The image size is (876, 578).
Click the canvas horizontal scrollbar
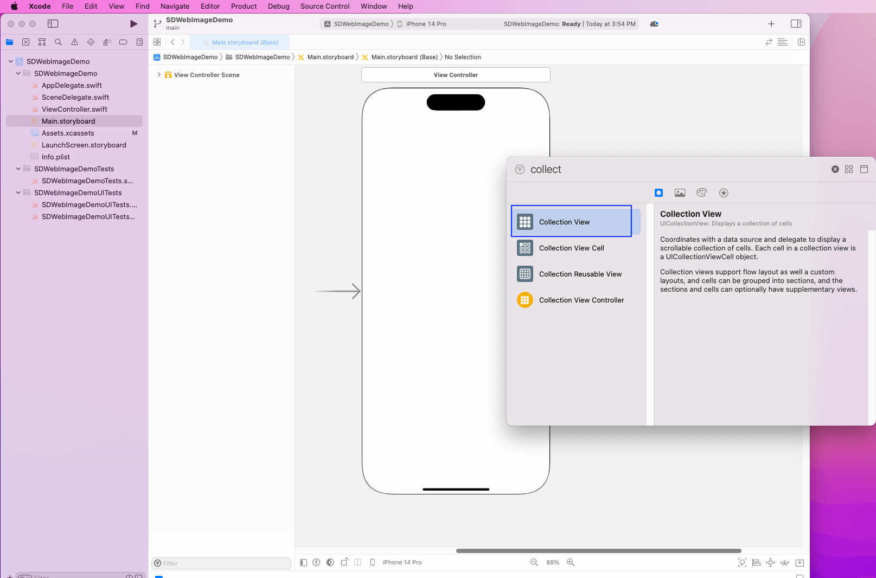tap(598, 551)
